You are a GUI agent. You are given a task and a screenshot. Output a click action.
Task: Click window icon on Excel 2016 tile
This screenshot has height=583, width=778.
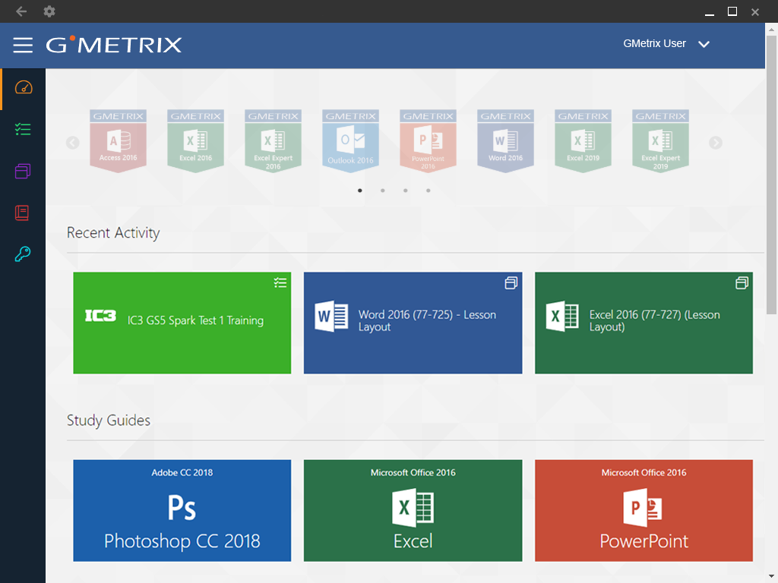point(742,282)
